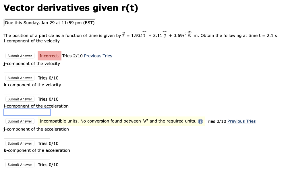This screenshot has width=294, height=171.
Task: Select the k-component acceleration answer field
Action: (x=27, y=157)
